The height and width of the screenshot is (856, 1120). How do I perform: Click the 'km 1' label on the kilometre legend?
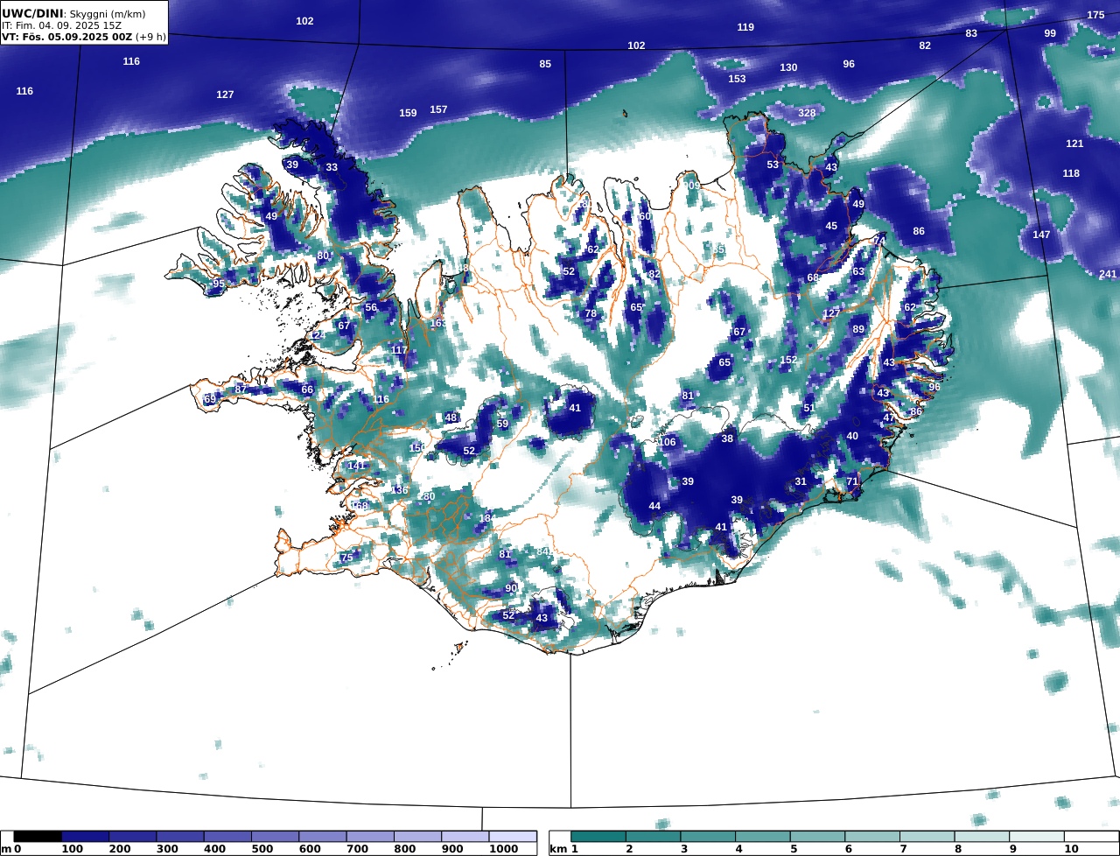point(563,849)
